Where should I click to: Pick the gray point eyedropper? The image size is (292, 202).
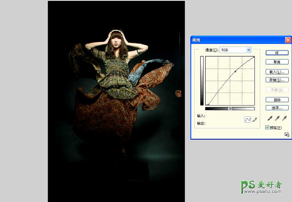[x=277, y=119]
